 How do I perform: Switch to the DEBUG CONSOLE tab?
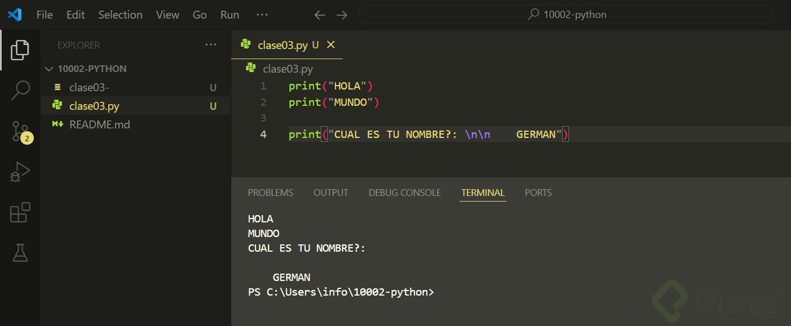click(404, 193)
